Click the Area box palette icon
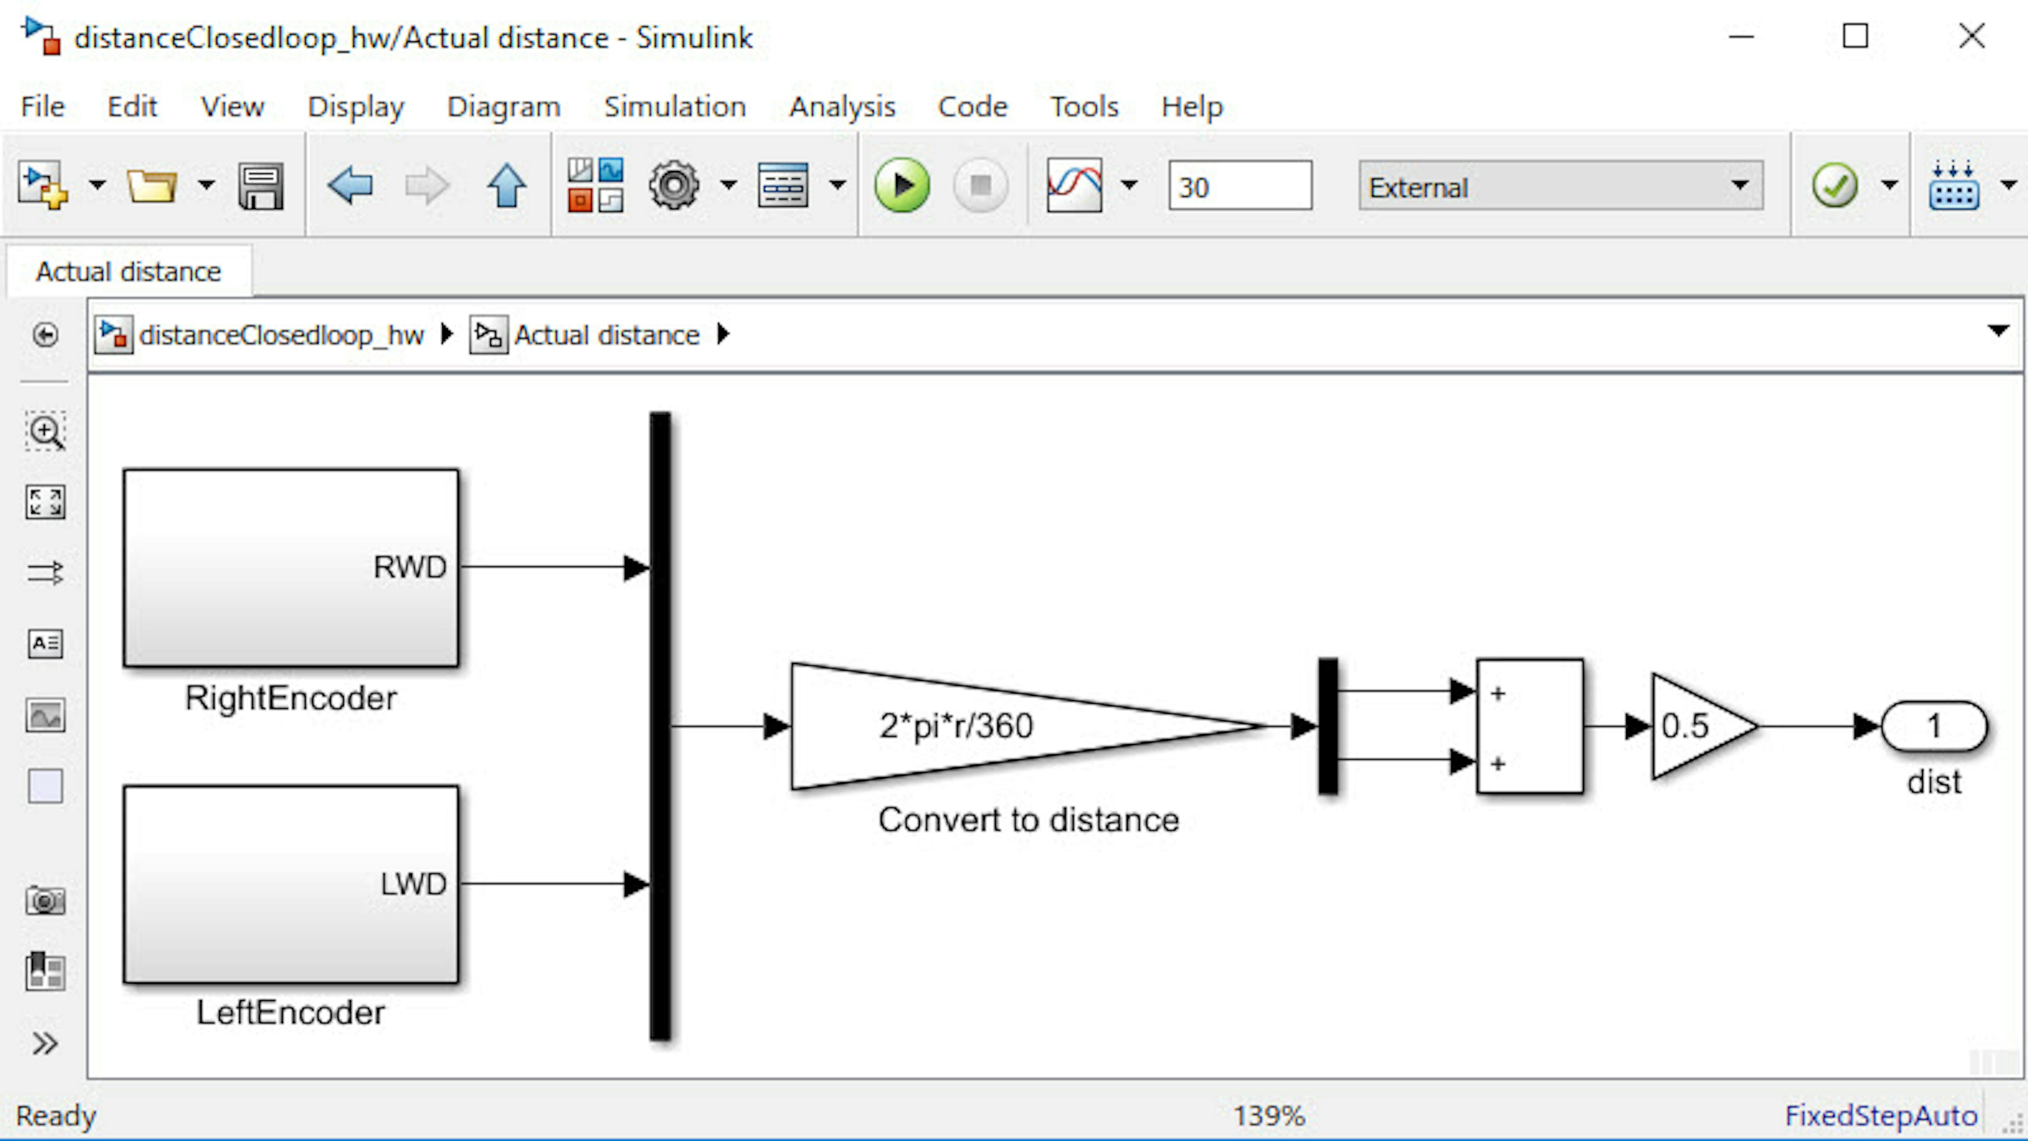 tap(46, 786)
